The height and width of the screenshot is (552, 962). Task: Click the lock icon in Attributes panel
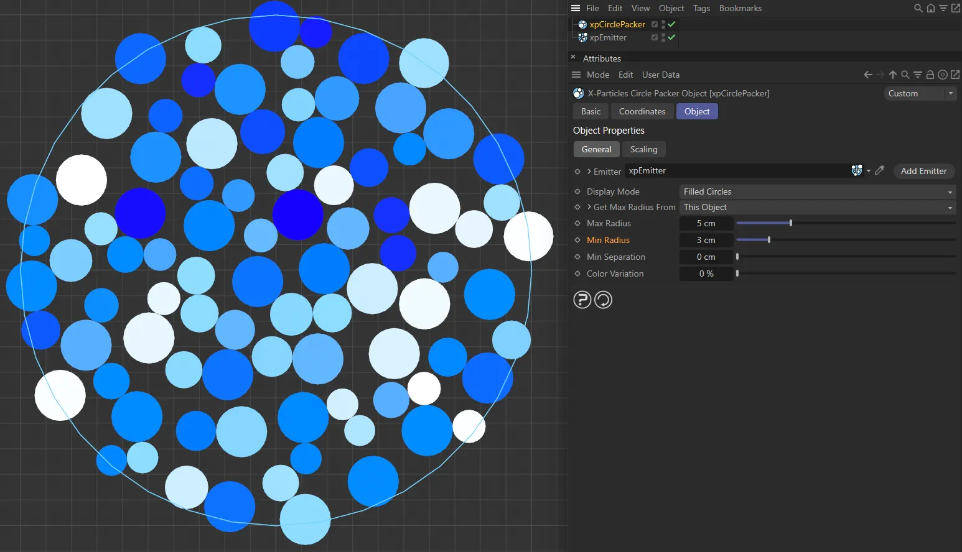coord(930,75)
